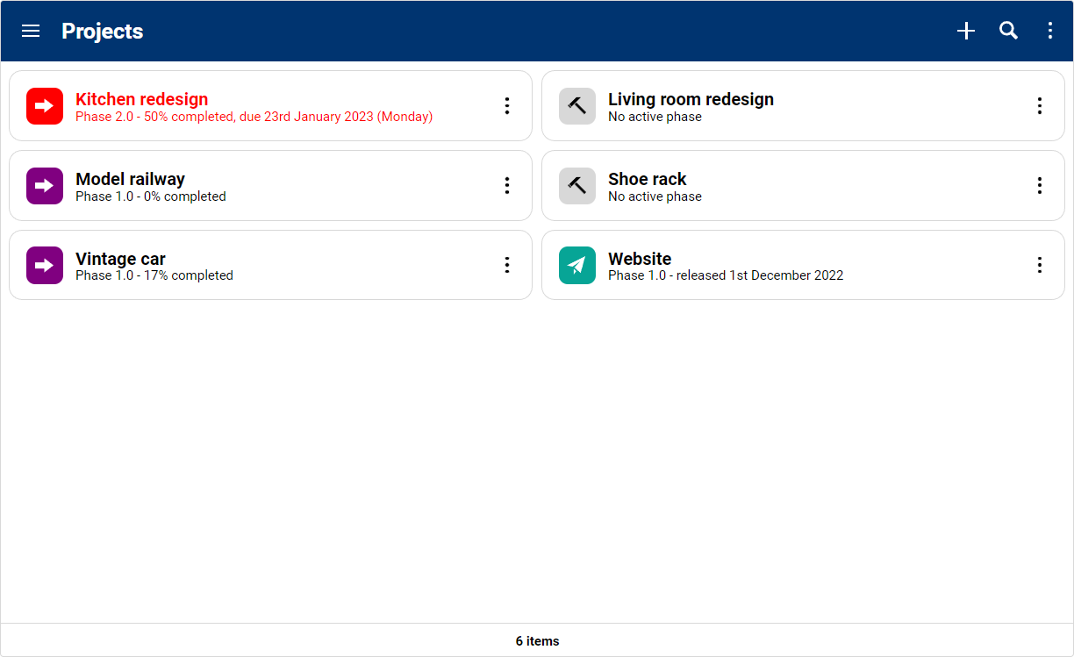Screen dimensions: 1074x657
Task: Click the hammer icon for Shoe rack
Action: [x=577, y=186]
